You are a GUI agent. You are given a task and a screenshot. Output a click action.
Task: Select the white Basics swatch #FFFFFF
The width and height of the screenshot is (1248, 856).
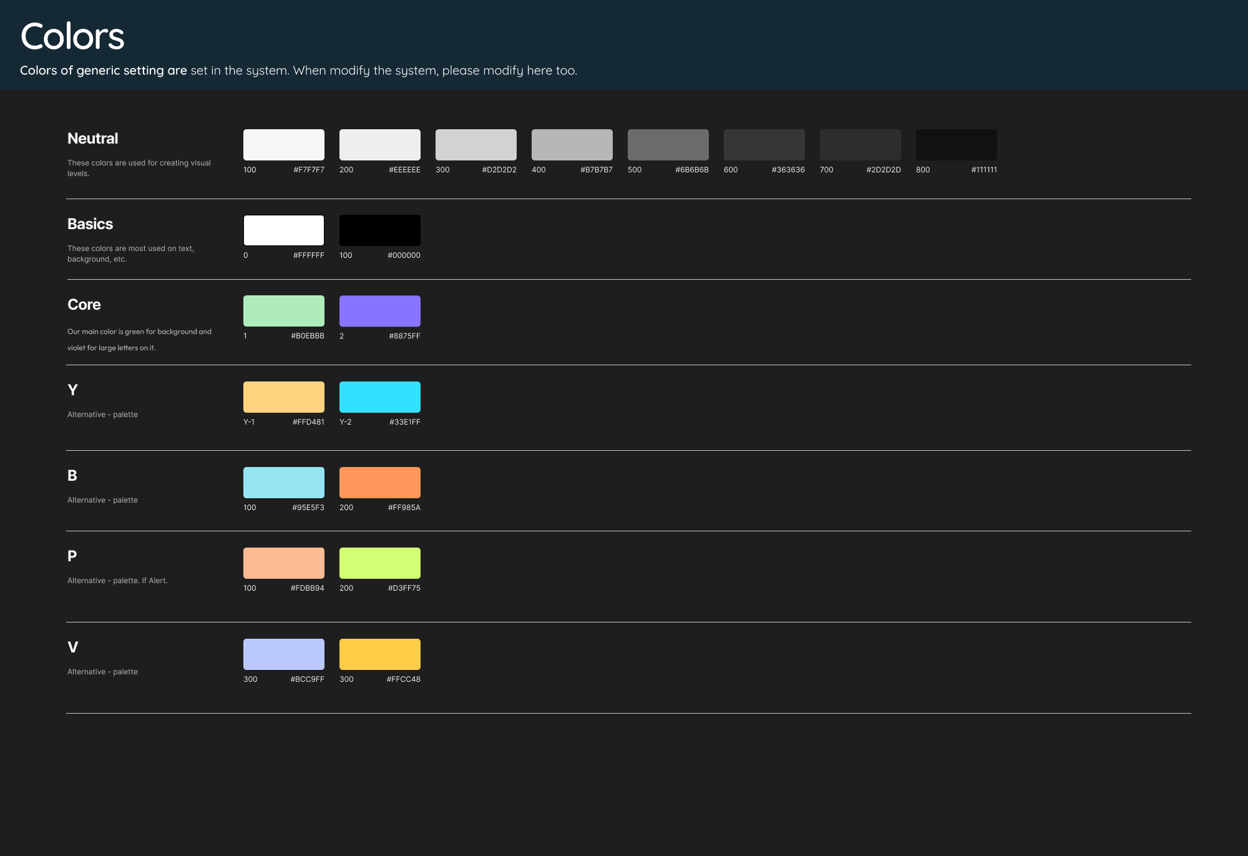284,230
